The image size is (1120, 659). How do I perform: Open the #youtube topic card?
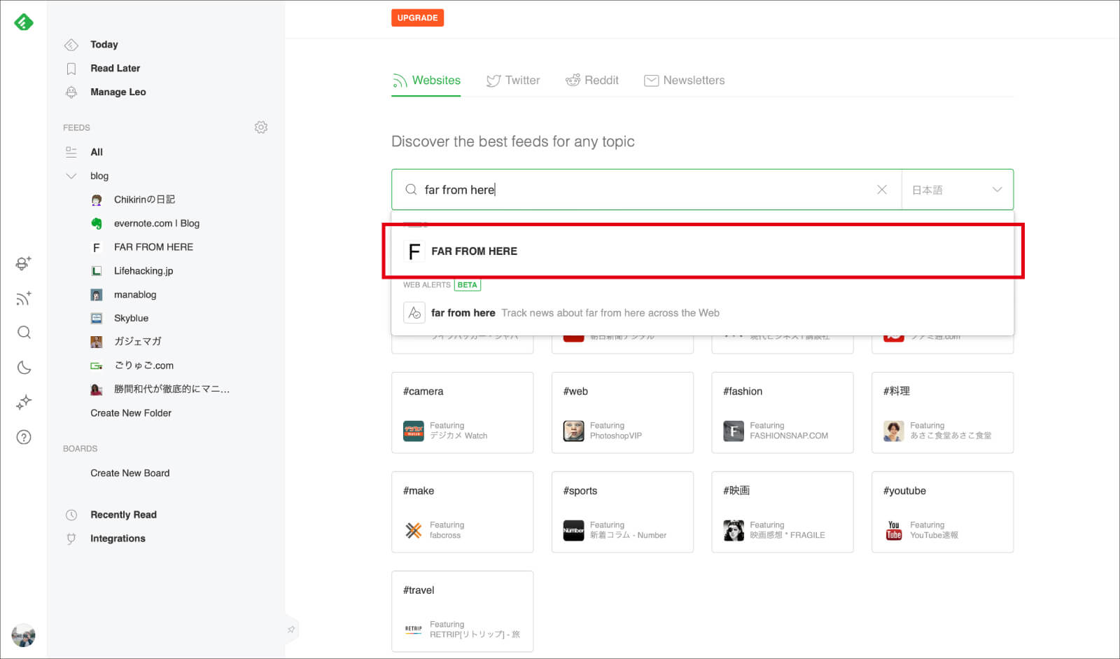pyautogui.click(x=943, y=512)
